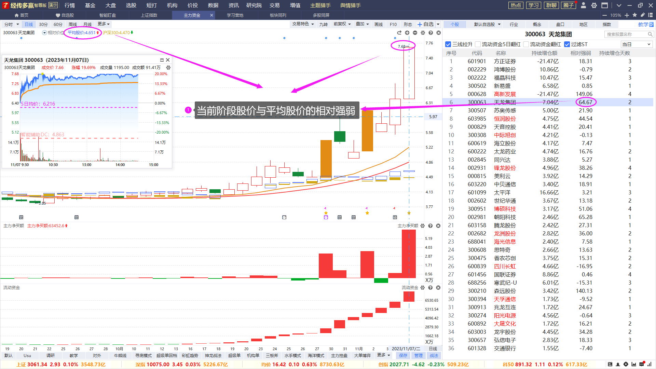Toggle the 过滤ST checkbox
This screenshot has height=369, width=656.
(x=567, y=44)
